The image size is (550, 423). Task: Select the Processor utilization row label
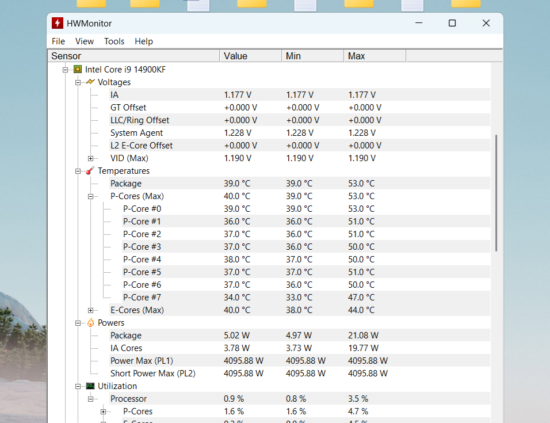[128, 399]
